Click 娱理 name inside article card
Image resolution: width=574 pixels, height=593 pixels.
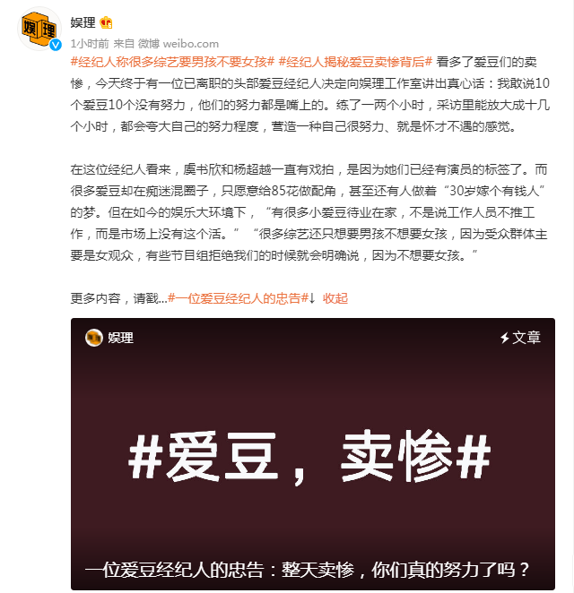[121, 338]
